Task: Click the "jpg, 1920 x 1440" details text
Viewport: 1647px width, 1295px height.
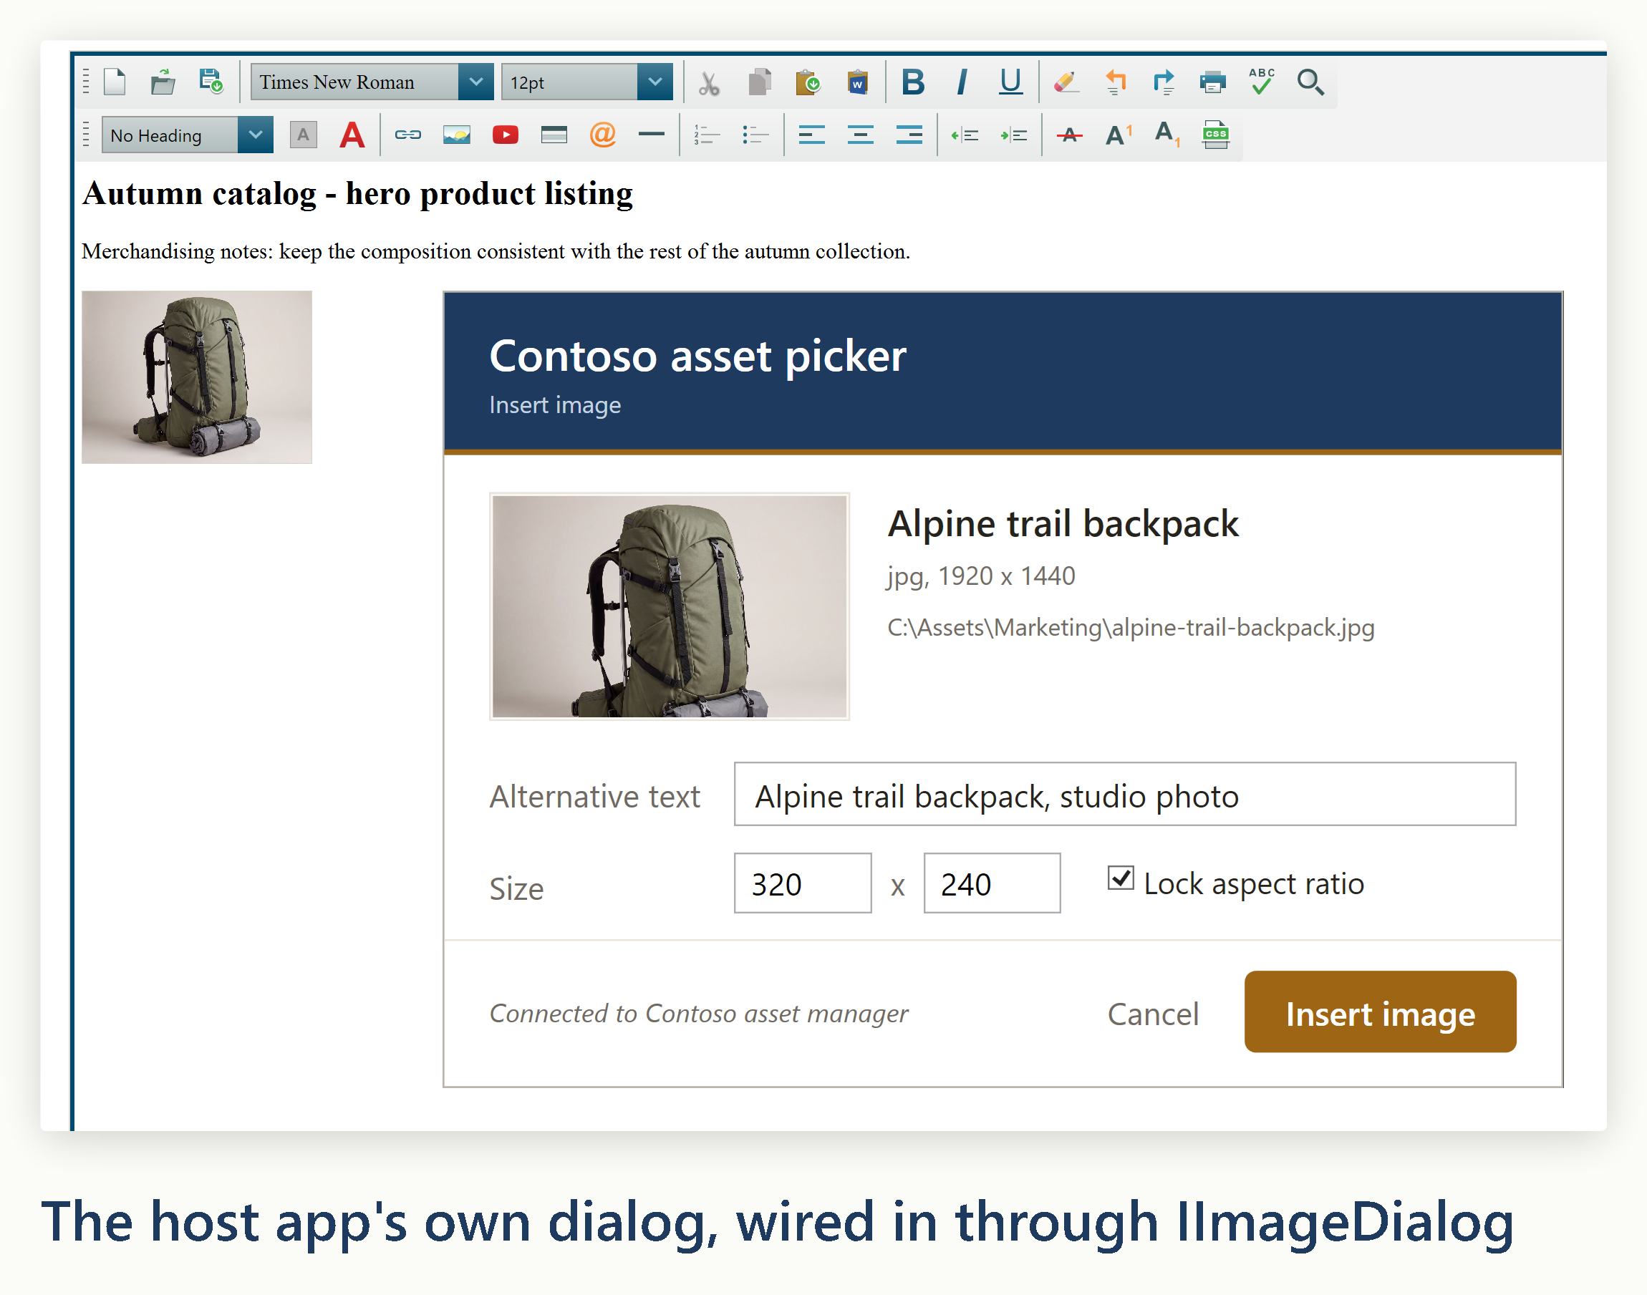Action: click(x=981, y=576)
